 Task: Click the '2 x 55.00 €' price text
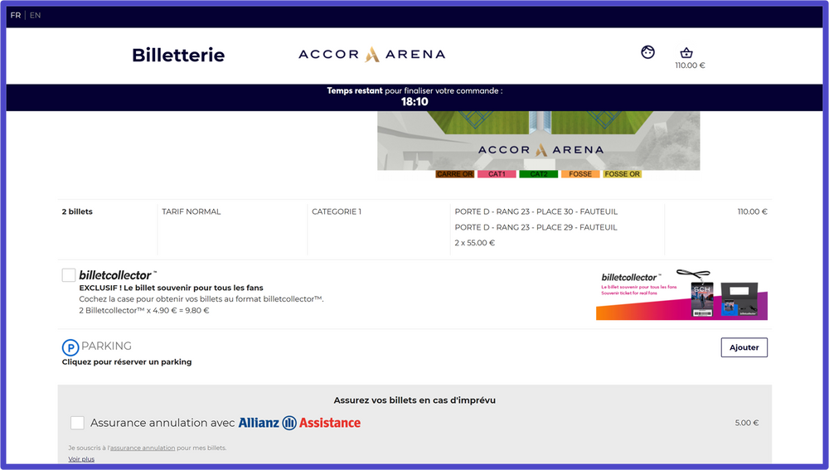click(x=475, y=243)
